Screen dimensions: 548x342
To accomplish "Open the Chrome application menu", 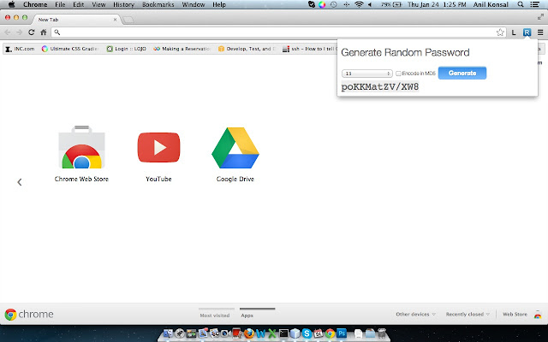I will pyautogui.click(x=35, y=4).
